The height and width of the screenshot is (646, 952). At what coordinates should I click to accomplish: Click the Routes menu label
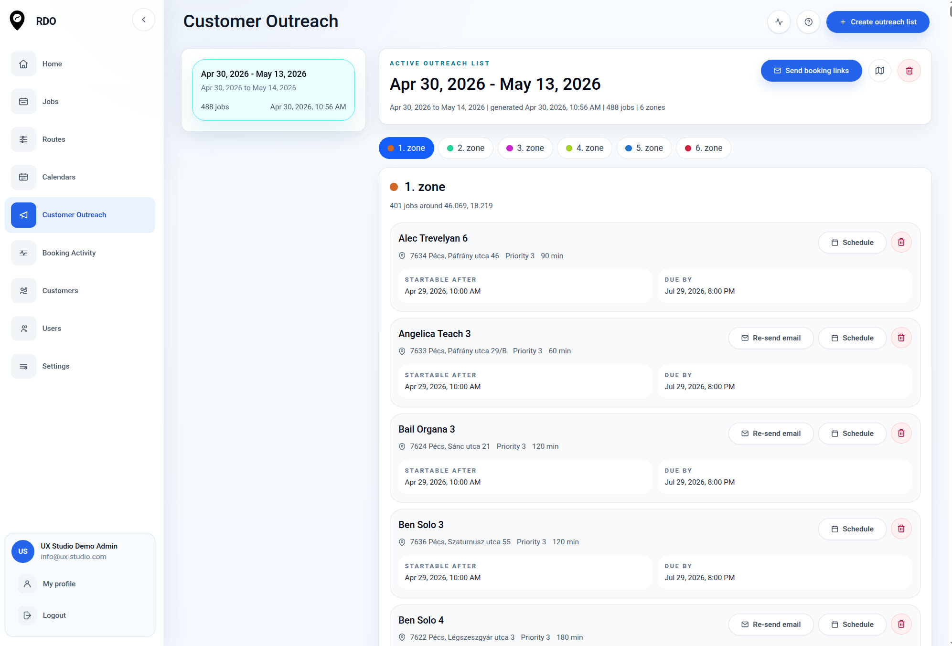(53, 139)
